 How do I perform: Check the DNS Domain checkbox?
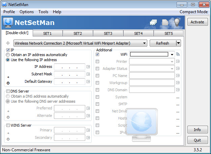coord(97,90)
